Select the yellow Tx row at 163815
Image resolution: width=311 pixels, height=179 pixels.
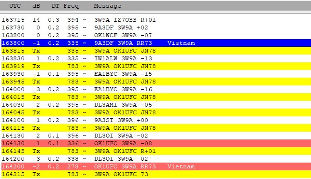point(156,51)
